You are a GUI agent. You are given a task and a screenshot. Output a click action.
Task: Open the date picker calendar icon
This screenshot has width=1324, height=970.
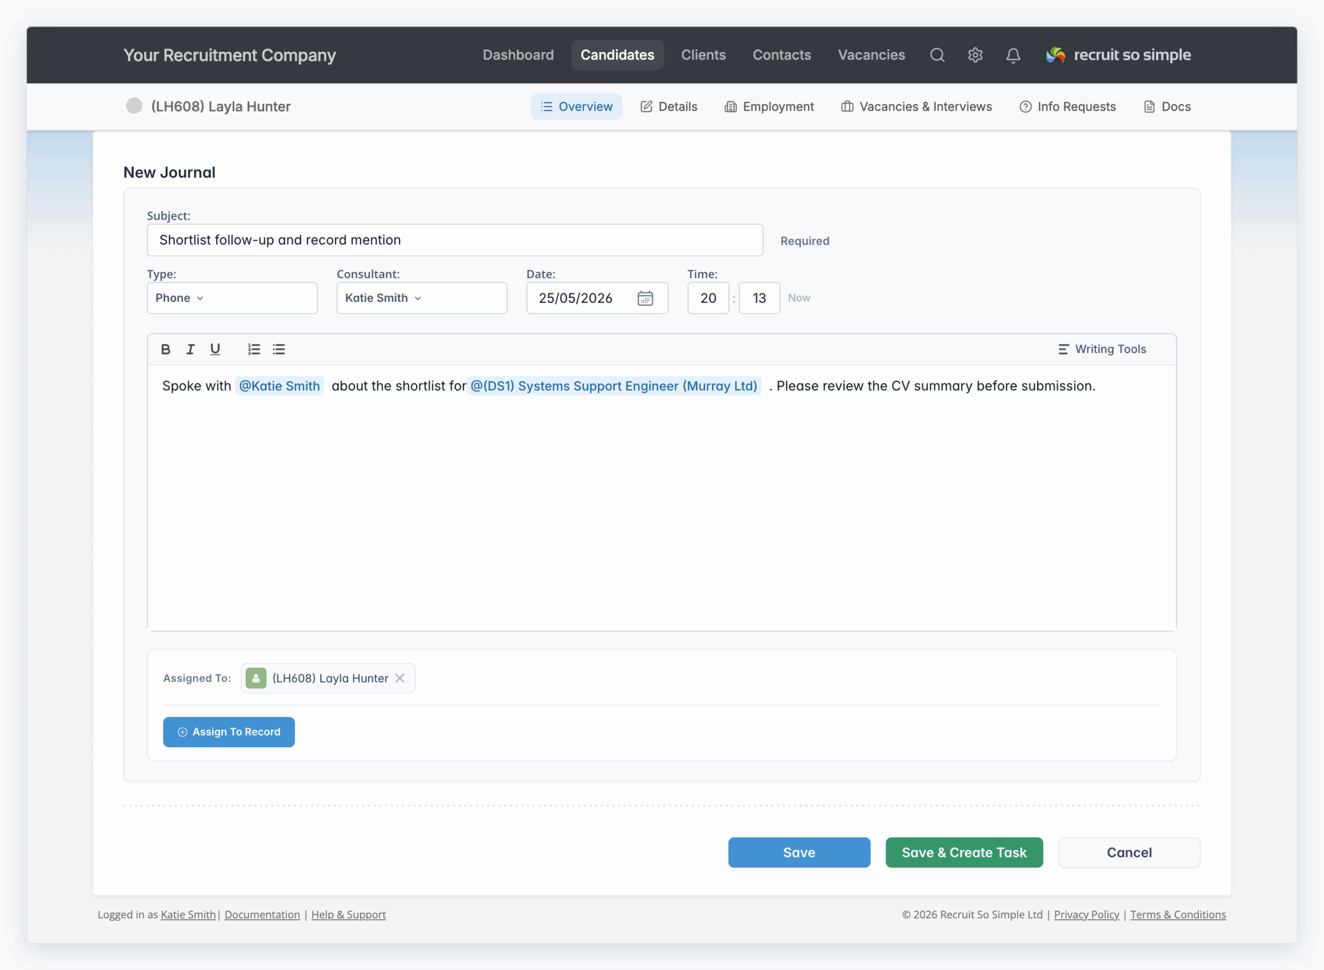(x=645, y=298)
